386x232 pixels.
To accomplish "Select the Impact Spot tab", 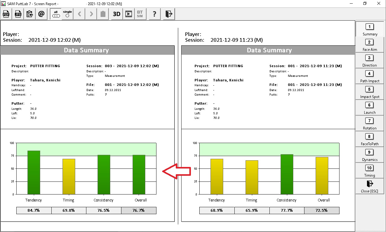I will point(370,92).
